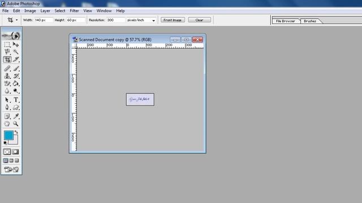This screenshot has width=362, height=203.
Task: Switch to Quick Mask mode
Action: 15,152
